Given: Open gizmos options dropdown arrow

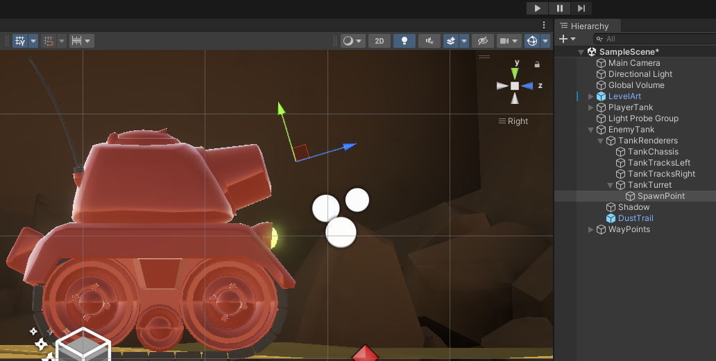Looking at the screenshot, I should (545, 41).
